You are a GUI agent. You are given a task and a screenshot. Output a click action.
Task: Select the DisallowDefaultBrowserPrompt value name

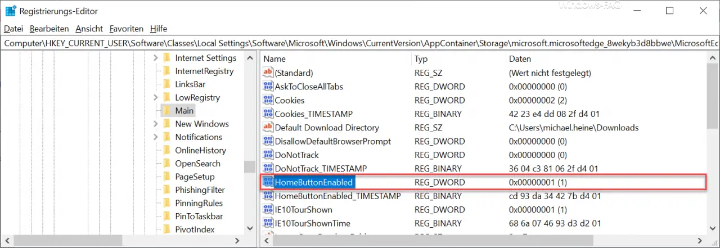point(332,141)
